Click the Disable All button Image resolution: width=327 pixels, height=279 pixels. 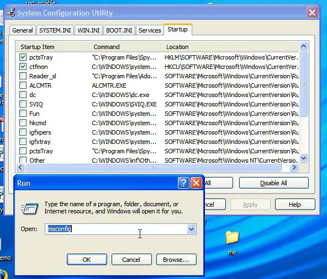click(x=273, y=183)
